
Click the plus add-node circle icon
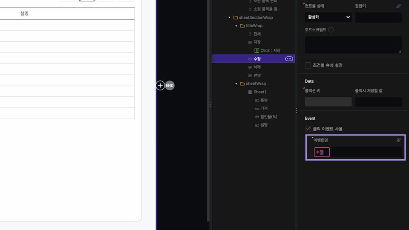[161, 86]
